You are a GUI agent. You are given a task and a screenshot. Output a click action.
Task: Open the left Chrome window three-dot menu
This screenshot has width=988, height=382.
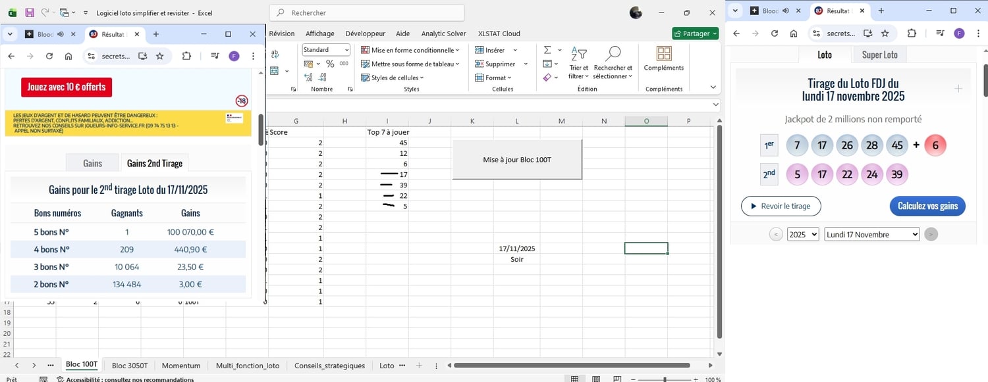(254, 57)
